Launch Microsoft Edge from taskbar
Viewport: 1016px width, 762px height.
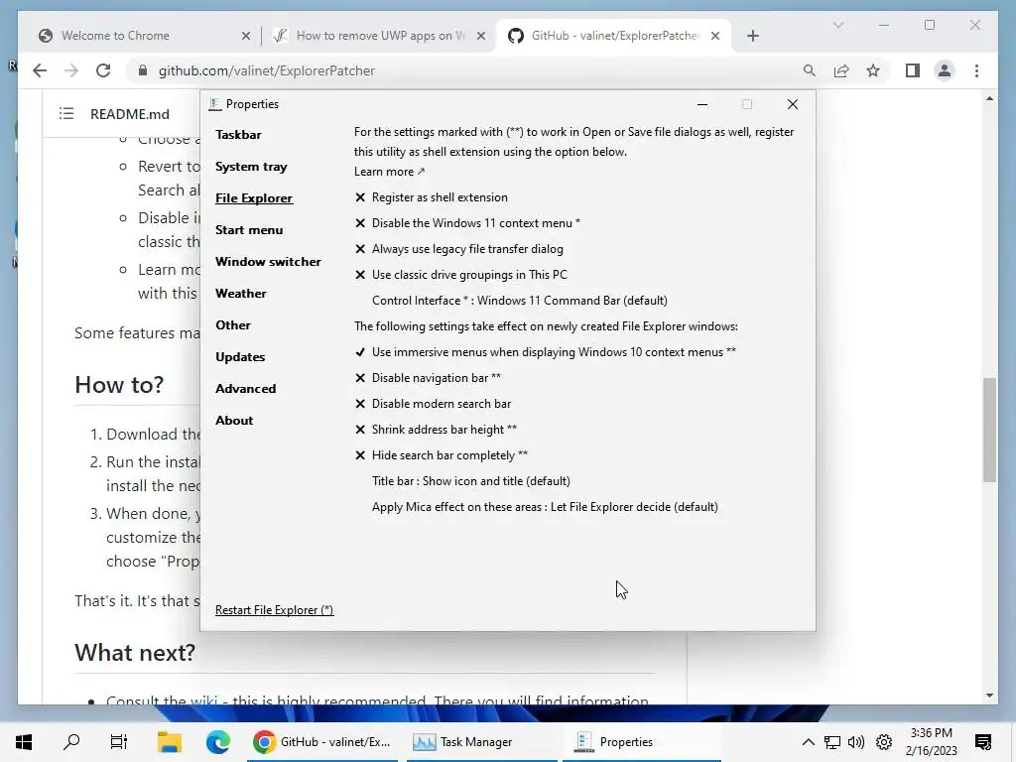217,742
